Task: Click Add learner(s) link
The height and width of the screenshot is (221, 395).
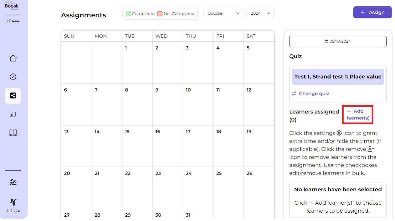Action: tap(358, 115)
